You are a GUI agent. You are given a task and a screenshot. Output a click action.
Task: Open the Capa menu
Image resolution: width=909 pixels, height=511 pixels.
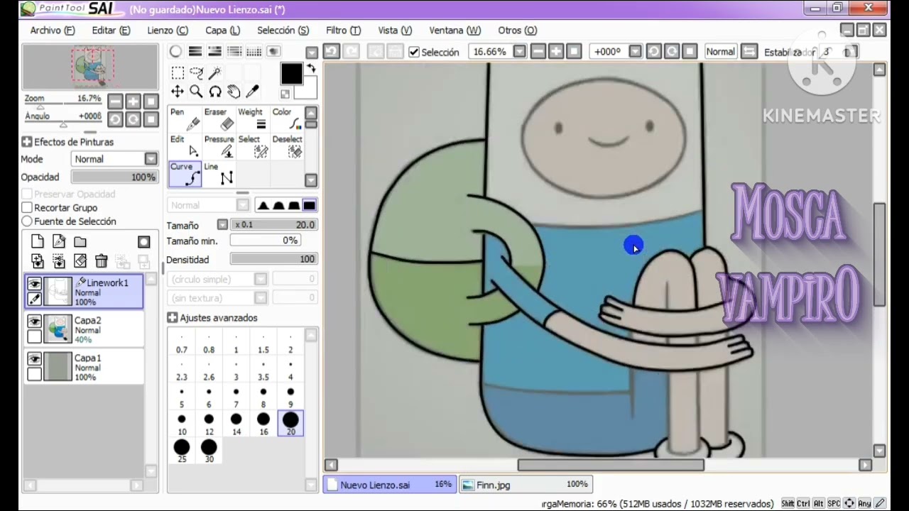coord(222,31)
